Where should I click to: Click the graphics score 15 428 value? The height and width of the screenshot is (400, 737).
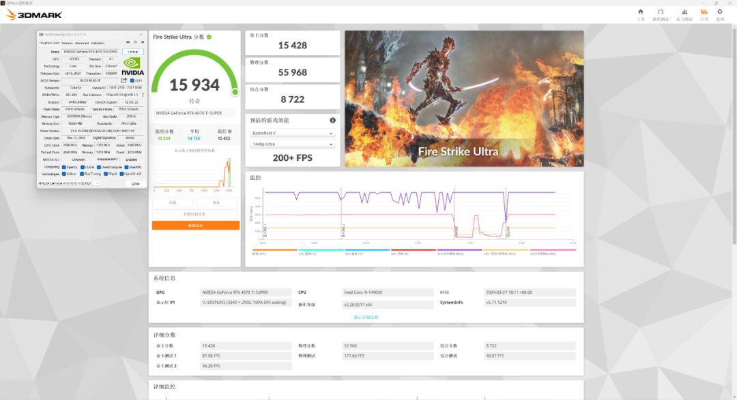click(292, 46)
